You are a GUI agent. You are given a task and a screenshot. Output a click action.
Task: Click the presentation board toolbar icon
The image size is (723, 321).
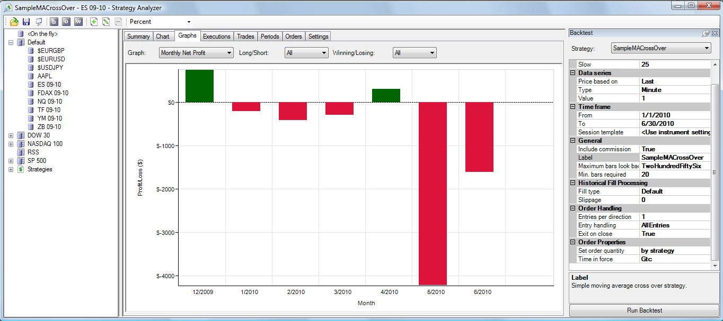[39, 22]
